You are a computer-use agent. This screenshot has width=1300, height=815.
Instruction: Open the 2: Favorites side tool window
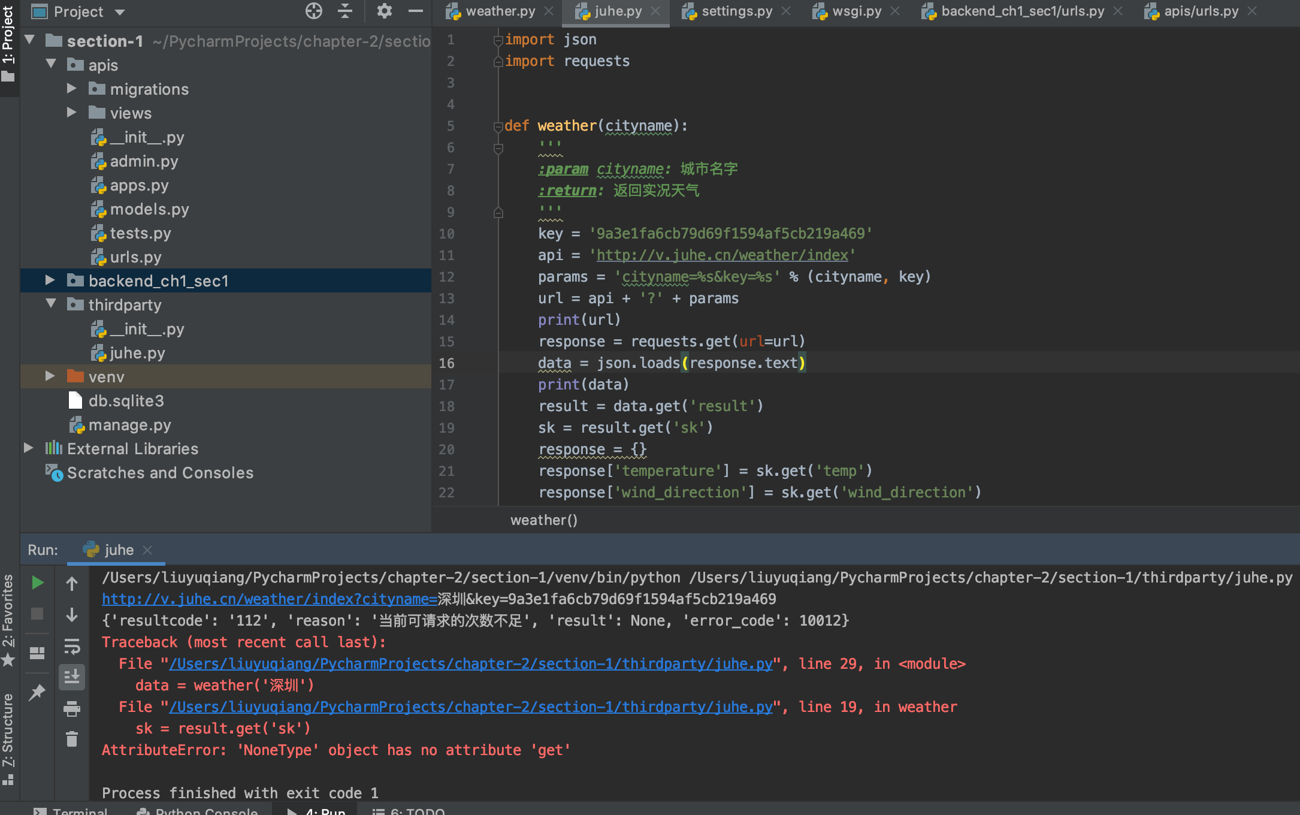point(8,620)
